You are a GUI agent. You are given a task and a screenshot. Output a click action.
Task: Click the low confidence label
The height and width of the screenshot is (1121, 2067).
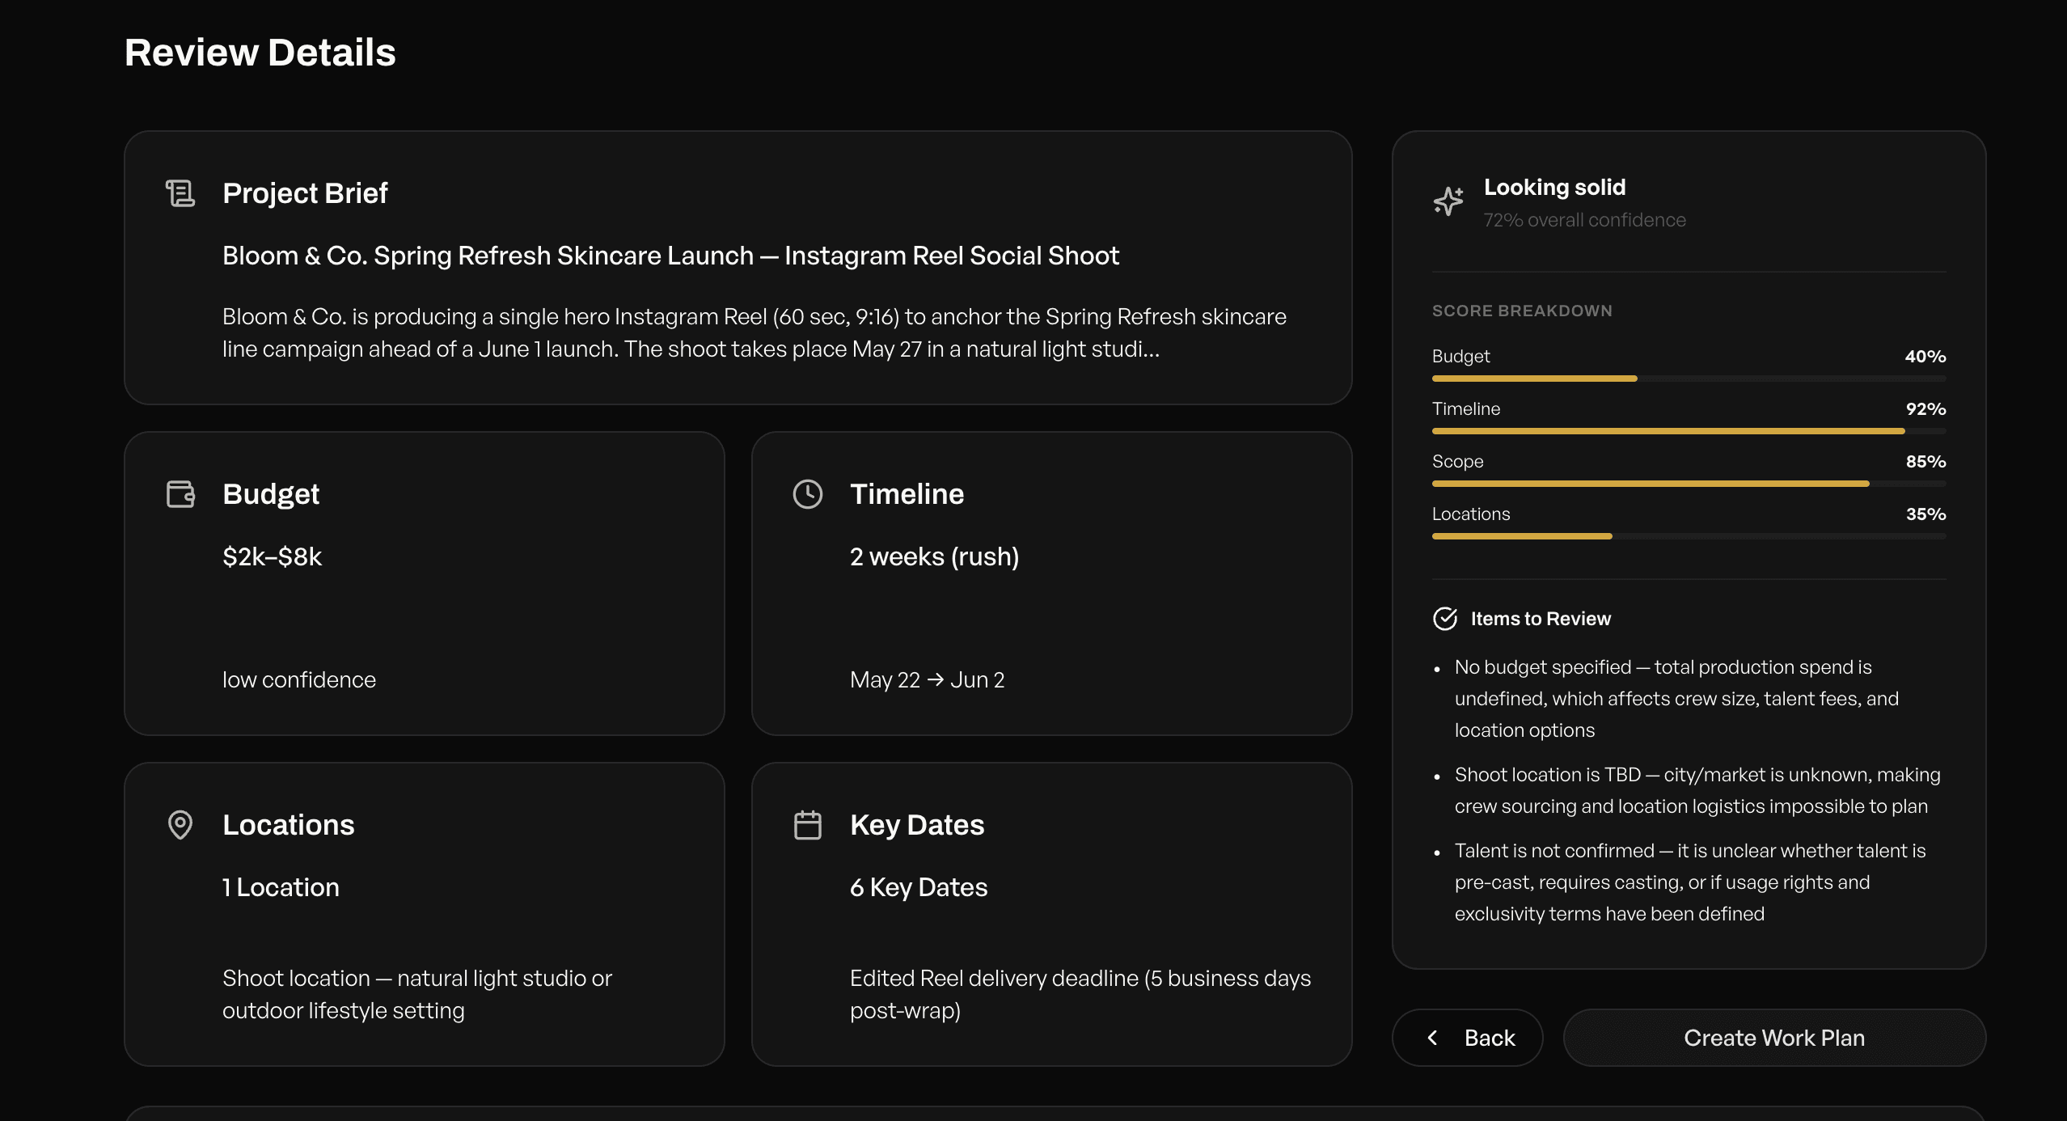299,679
